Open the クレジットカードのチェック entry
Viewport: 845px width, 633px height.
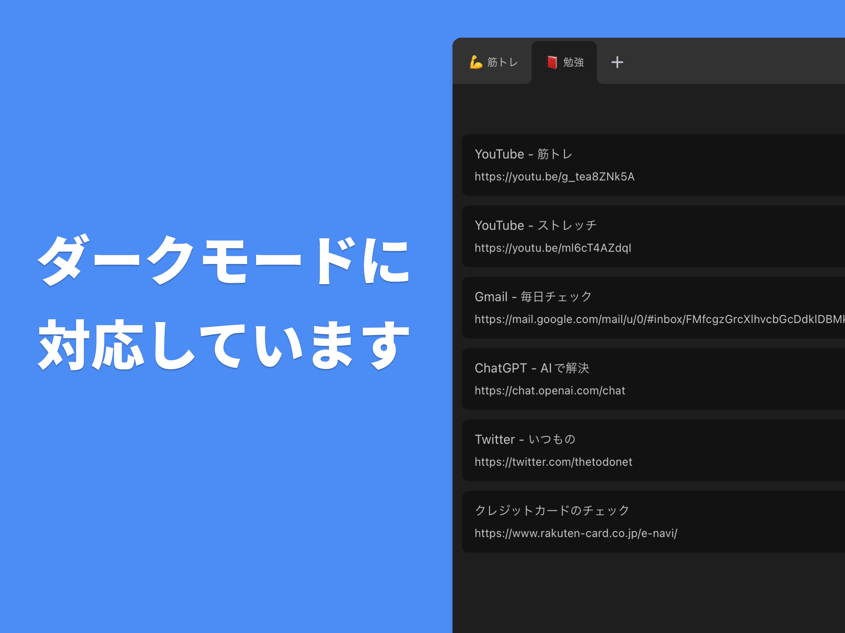pyautogui.click(x=551, y=510)
